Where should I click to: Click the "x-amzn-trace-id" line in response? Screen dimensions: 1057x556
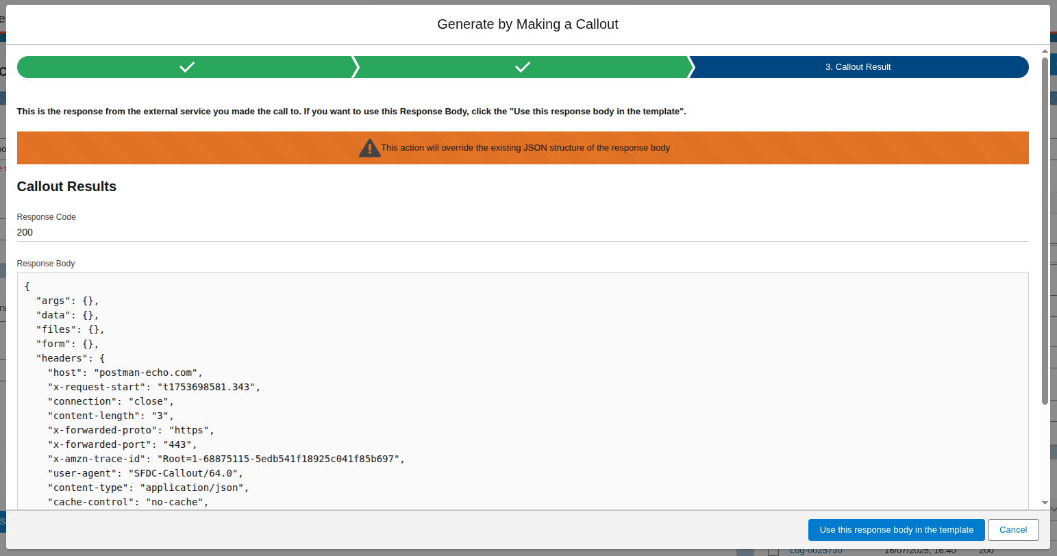226,459
